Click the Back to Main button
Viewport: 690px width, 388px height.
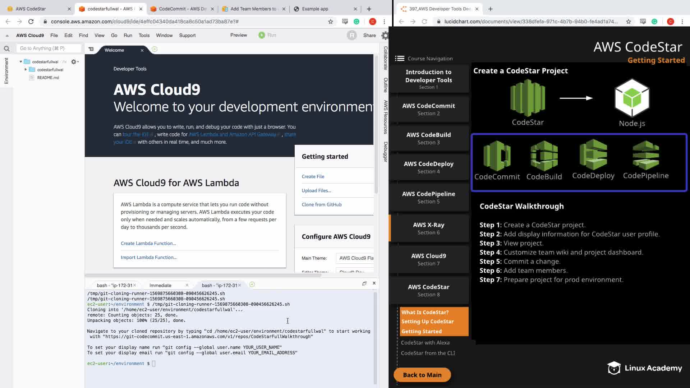click(422, 375)
